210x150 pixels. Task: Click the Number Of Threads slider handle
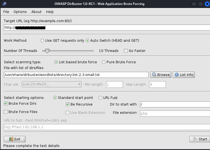[47, 51]
